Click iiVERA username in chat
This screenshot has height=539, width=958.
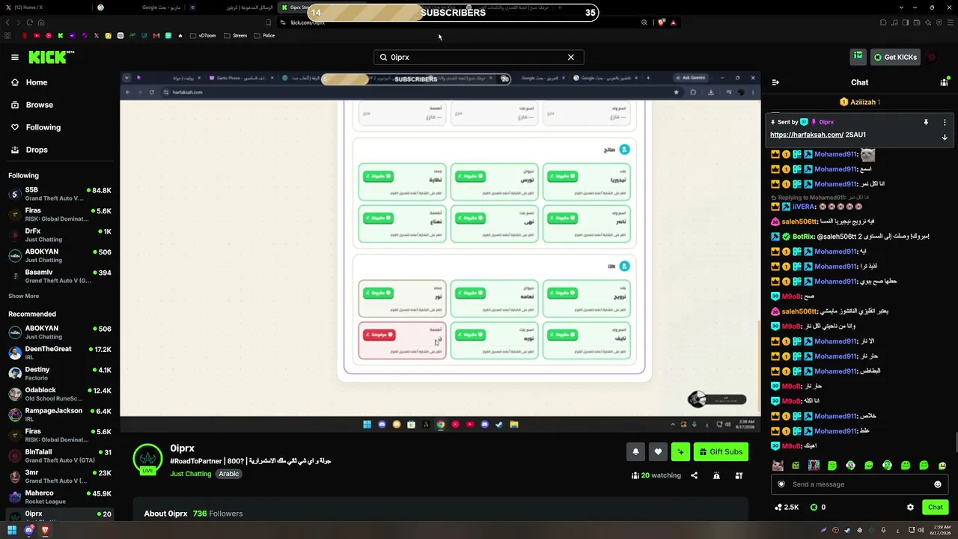pos(804,207)
